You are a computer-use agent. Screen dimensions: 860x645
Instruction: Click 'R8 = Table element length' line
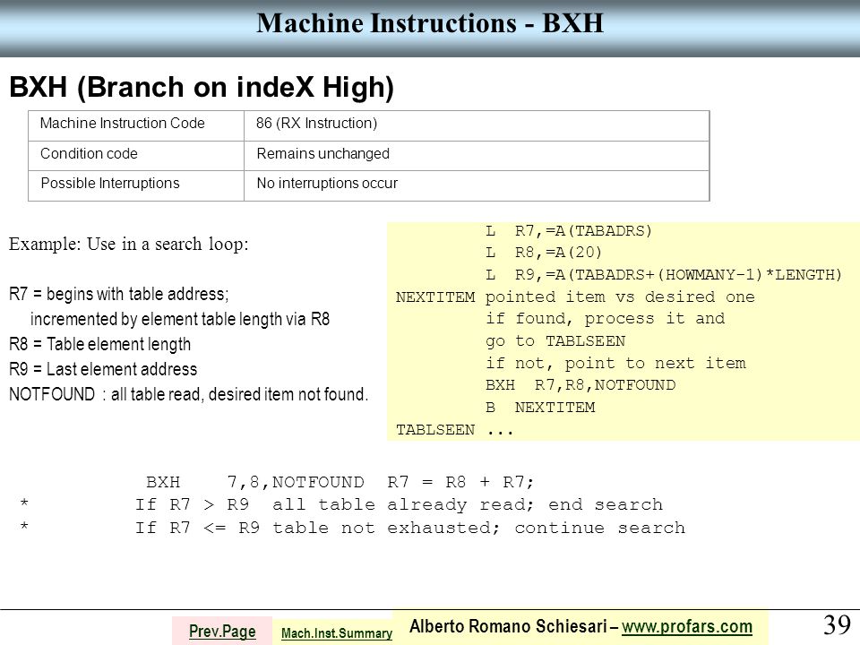pos(99,344)
